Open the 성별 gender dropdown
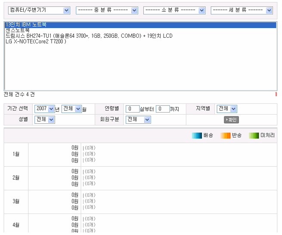Image resolution: width=282 pixels, height=235 pixels. (x=45, y=119)
